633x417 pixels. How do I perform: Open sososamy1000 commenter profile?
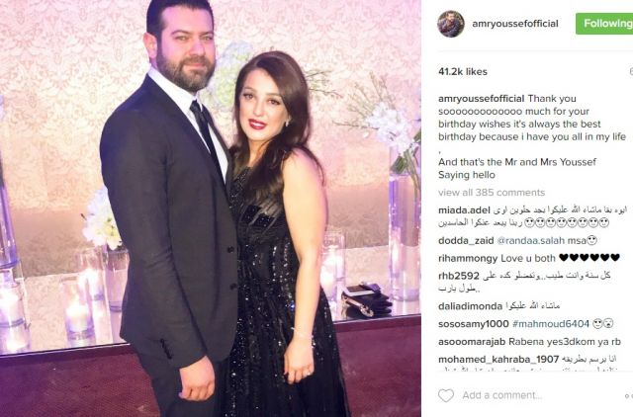(x=474, y=324)
